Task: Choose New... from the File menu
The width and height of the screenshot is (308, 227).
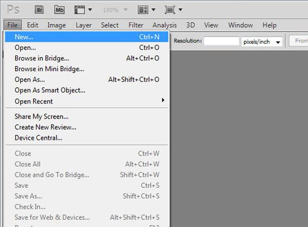Action: click(87, 37)
